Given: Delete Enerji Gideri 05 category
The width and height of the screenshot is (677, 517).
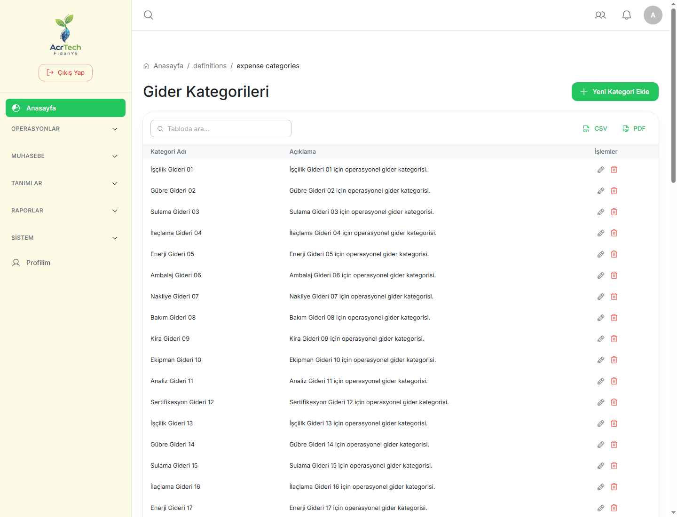Looking at the screenshot, I should (614, 254).
